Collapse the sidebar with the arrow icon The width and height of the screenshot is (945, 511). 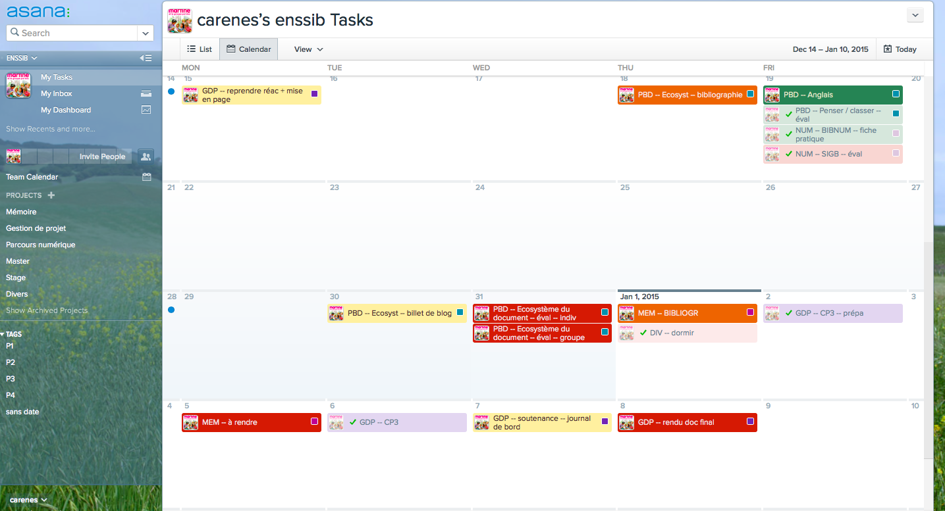point(146,58)
